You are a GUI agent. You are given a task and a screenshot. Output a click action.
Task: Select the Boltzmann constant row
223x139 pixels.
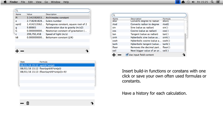(x=52, y=38)
